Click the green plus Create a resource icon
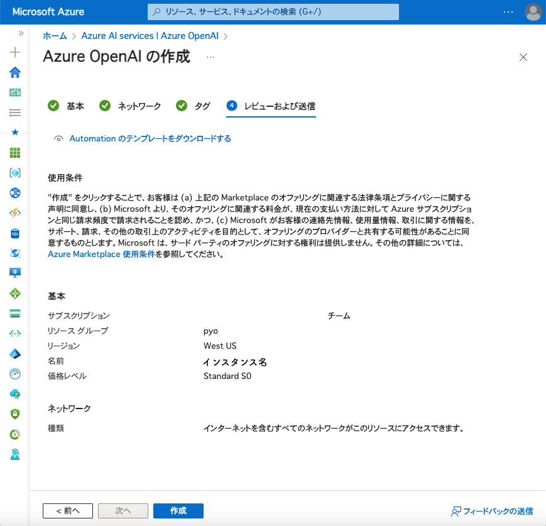Screen dimensions: 546x526 click(15, 52)
